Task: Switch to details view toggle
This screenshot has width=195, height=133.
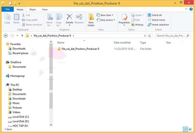Action: 186,129
